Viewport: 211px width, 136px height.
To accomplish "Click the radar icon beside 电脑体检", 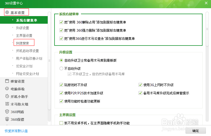I will (7, 89).
